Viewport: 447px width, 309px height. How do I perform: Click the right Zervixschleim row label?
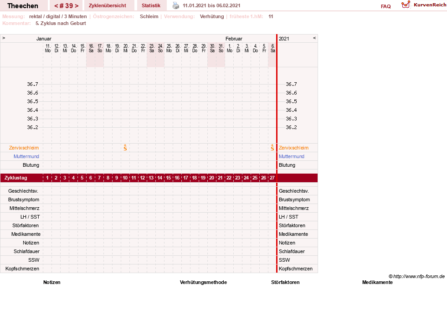point(293,148)
